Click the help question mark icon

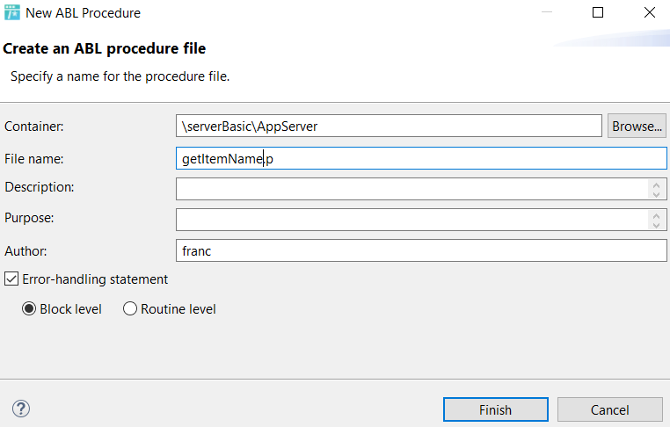[x=21, y=409]
